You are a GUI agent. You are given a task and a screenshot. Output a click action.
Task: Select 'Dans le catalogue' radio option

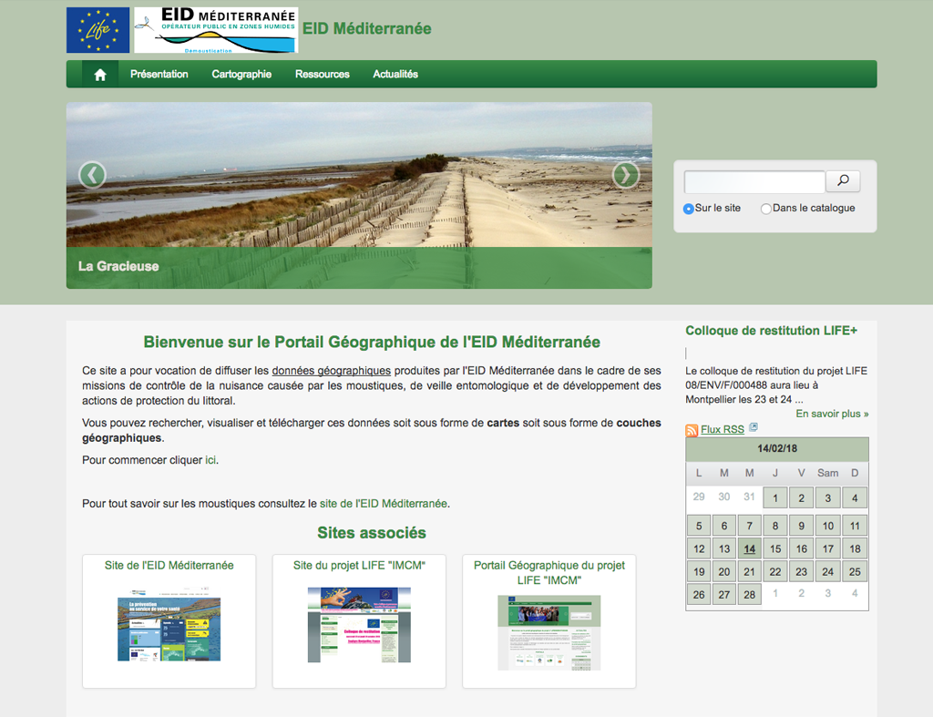766,209
